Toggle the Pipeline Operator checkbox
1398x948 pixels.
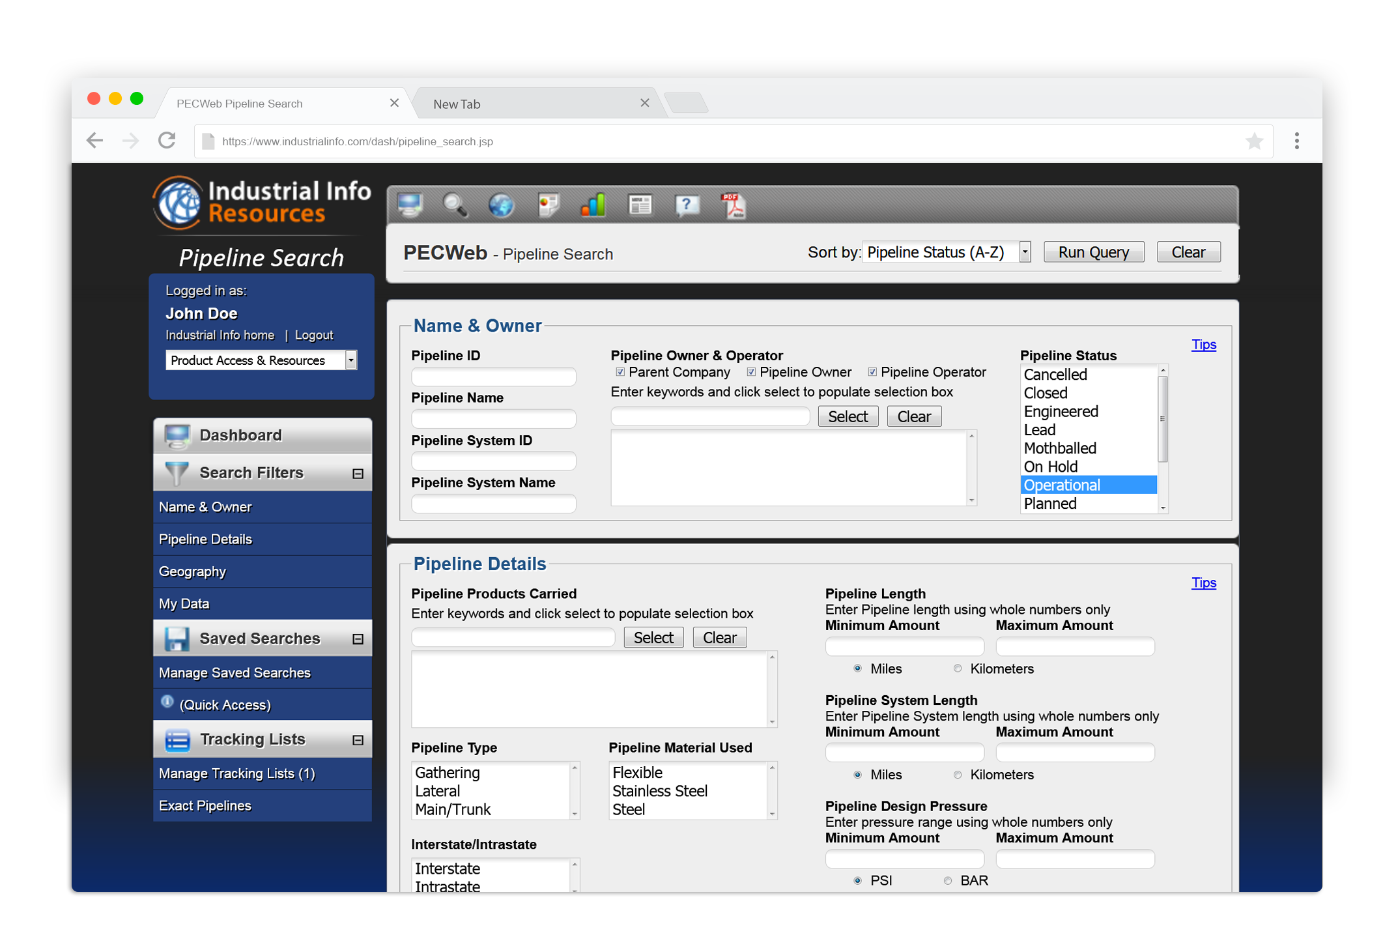click(x=872, y=372)
